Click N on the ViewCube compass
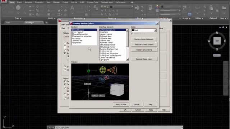 pos(217,33)
